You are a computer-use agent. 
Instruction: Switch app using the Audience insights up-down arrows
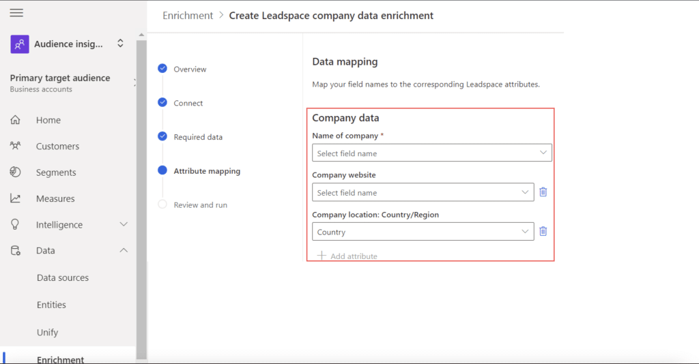pos(120,44)
